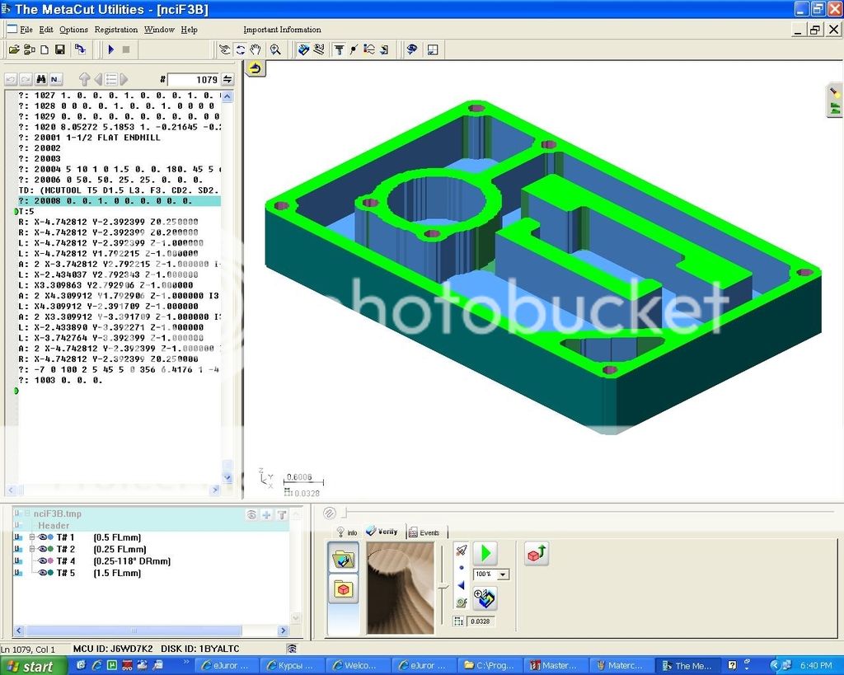
Task: Expand the T# 1 tree node
Action: click(x=32, y=537)
